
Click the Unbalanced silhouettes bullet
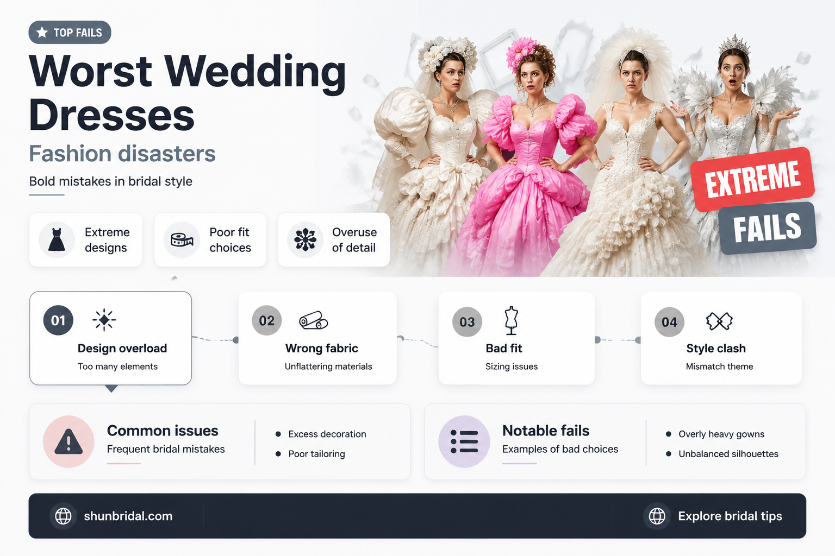point(722,453)
